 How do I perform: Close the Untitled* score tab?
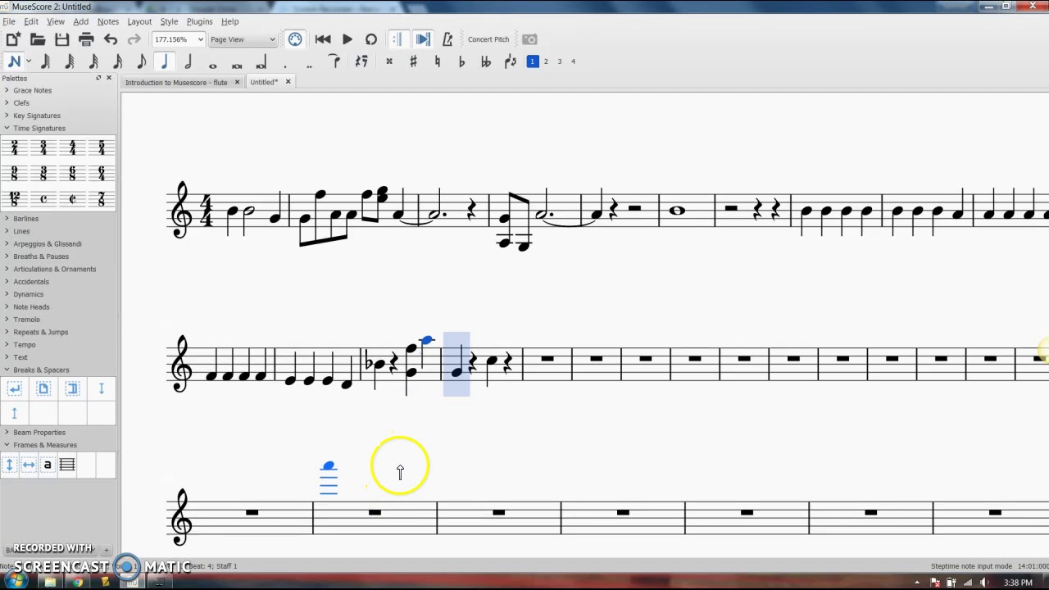288,82
